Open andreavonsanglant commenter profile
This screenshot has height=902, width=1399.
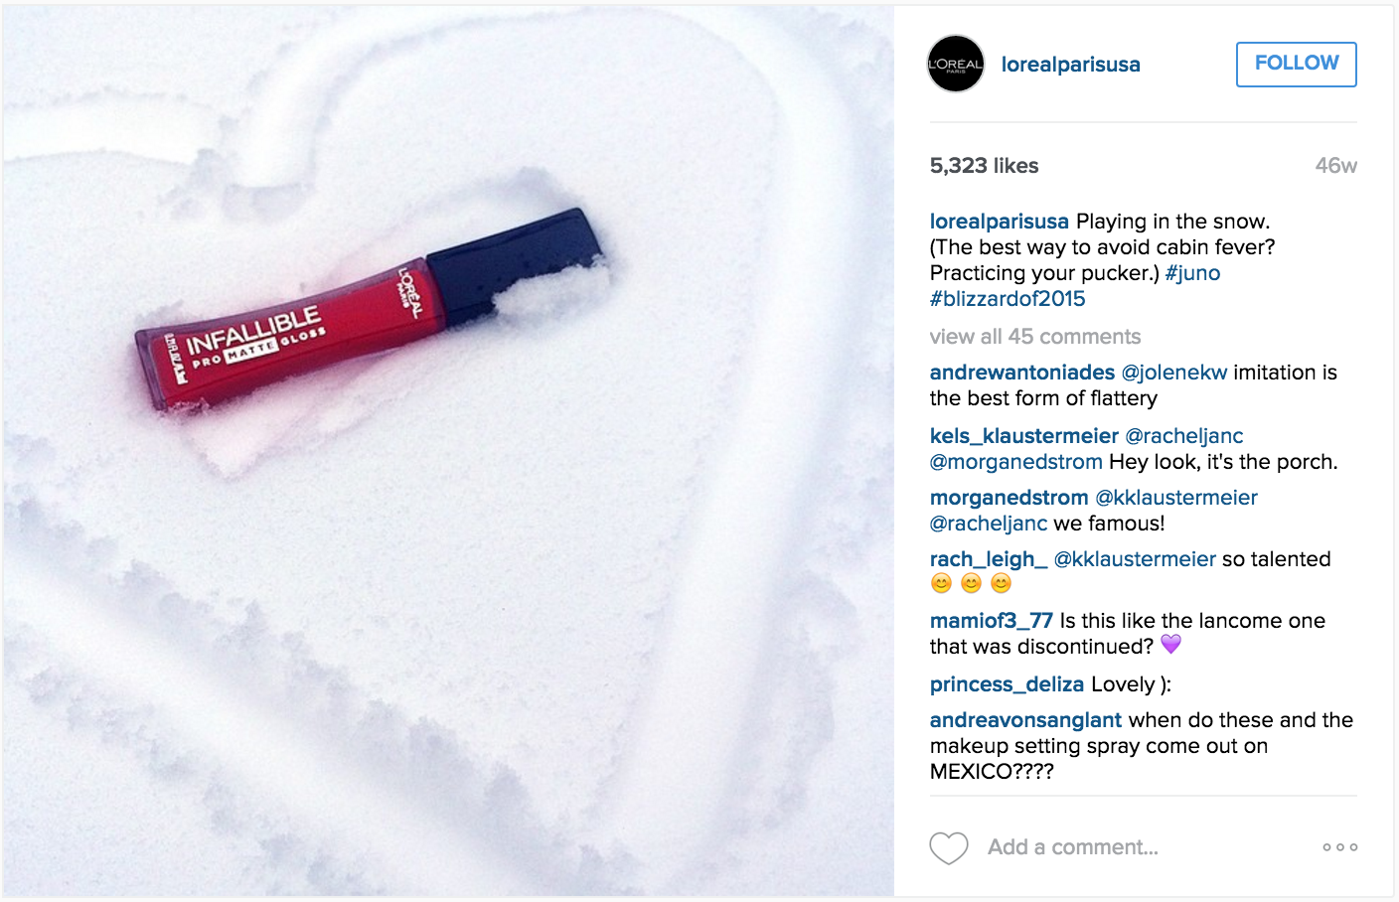pos(1025,720)
